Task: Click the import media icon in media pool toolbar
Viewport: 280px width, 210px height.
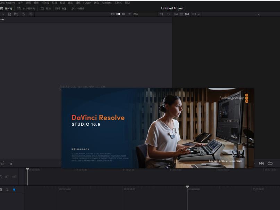Action: [x=10, y=14]
